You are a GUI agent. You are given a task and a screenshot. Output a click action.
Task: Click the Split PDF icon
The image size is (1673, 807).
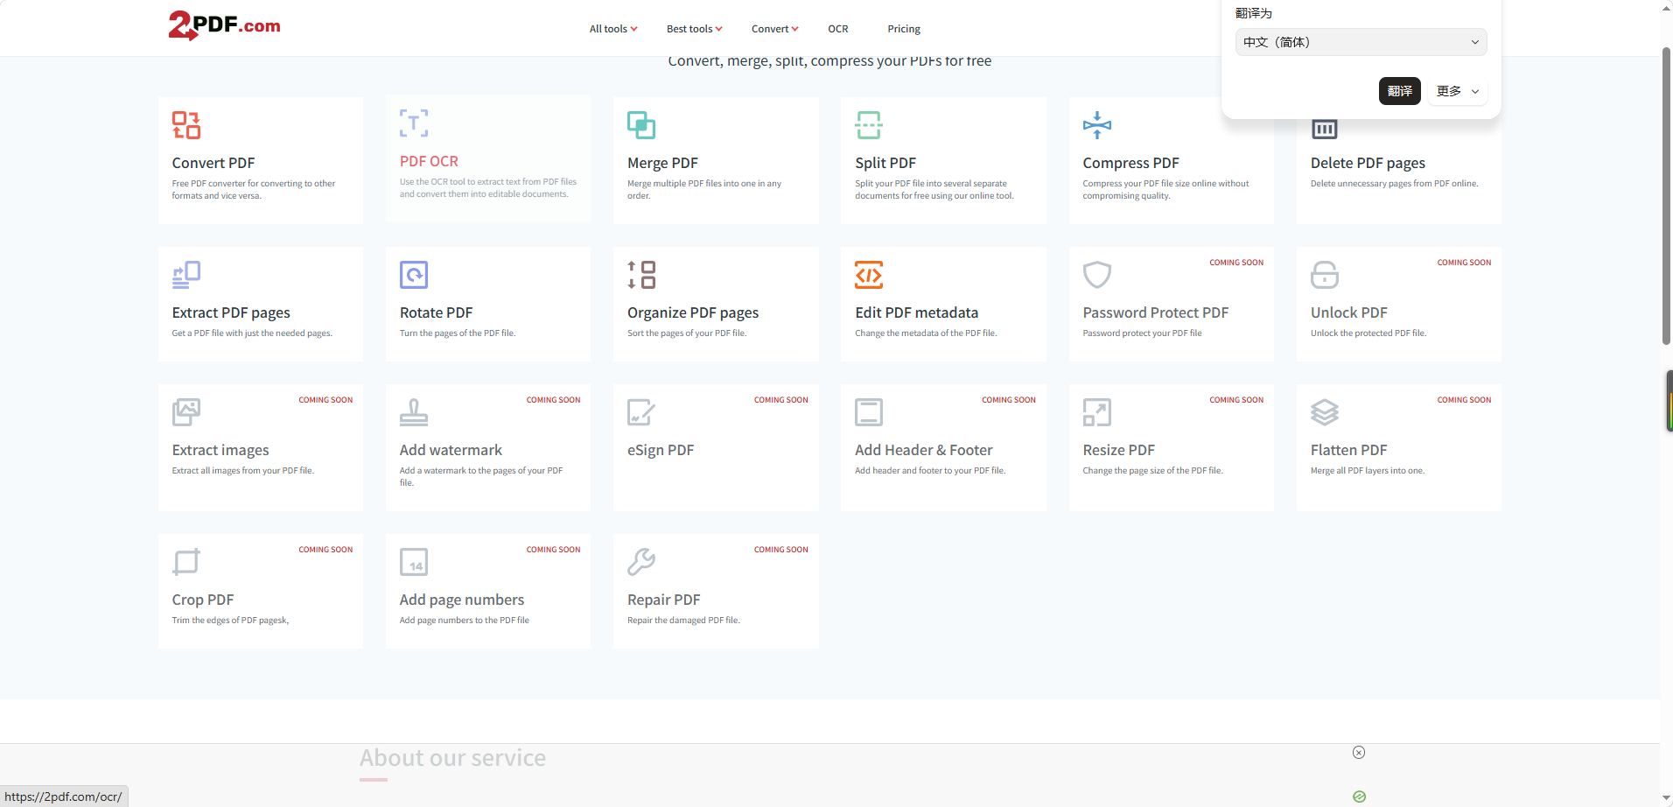pos(869,125)
